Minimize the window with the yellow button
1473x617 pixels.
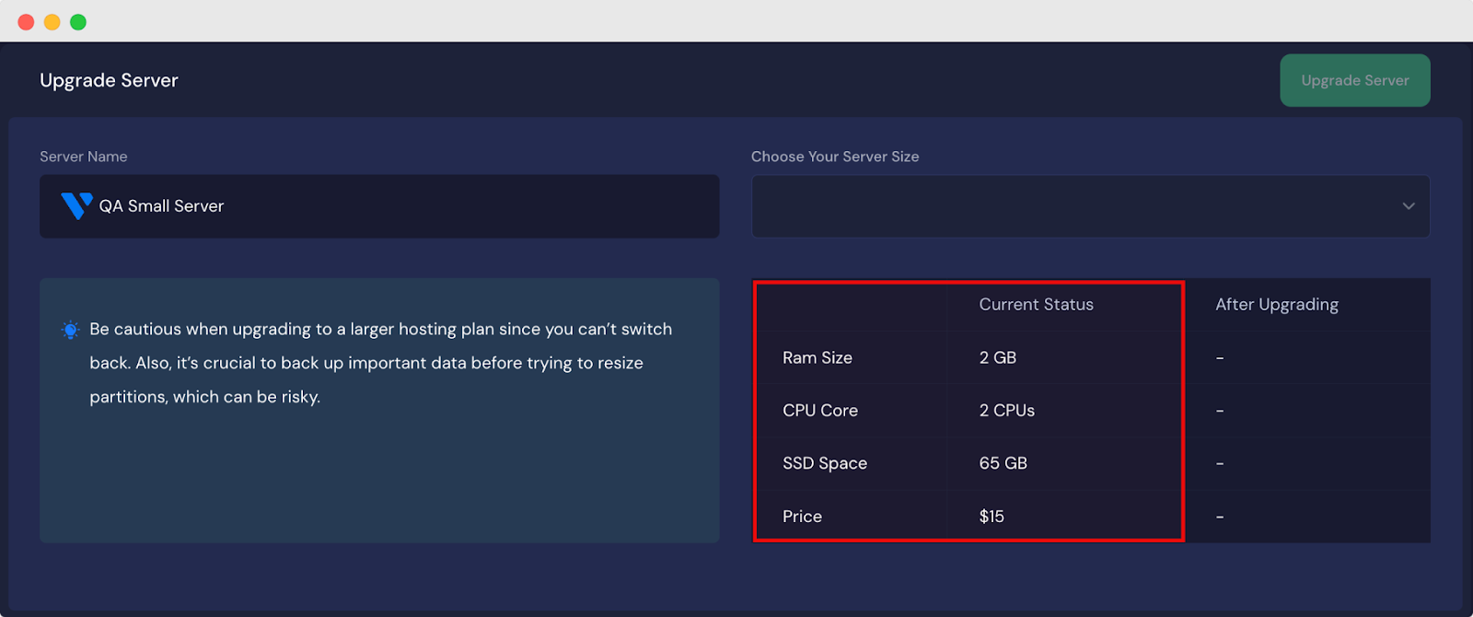point(52,22)
